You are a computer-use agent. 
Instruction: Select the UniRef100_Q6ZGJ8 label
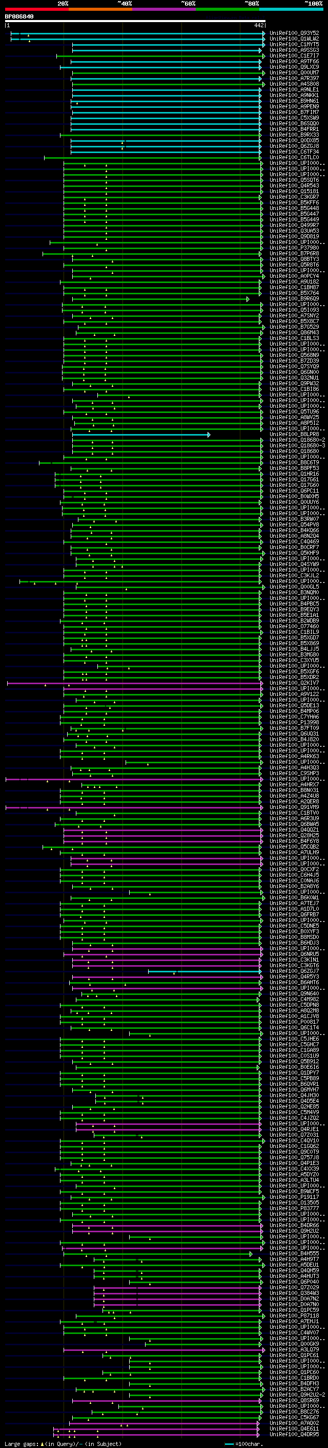[x=294, y=146]
